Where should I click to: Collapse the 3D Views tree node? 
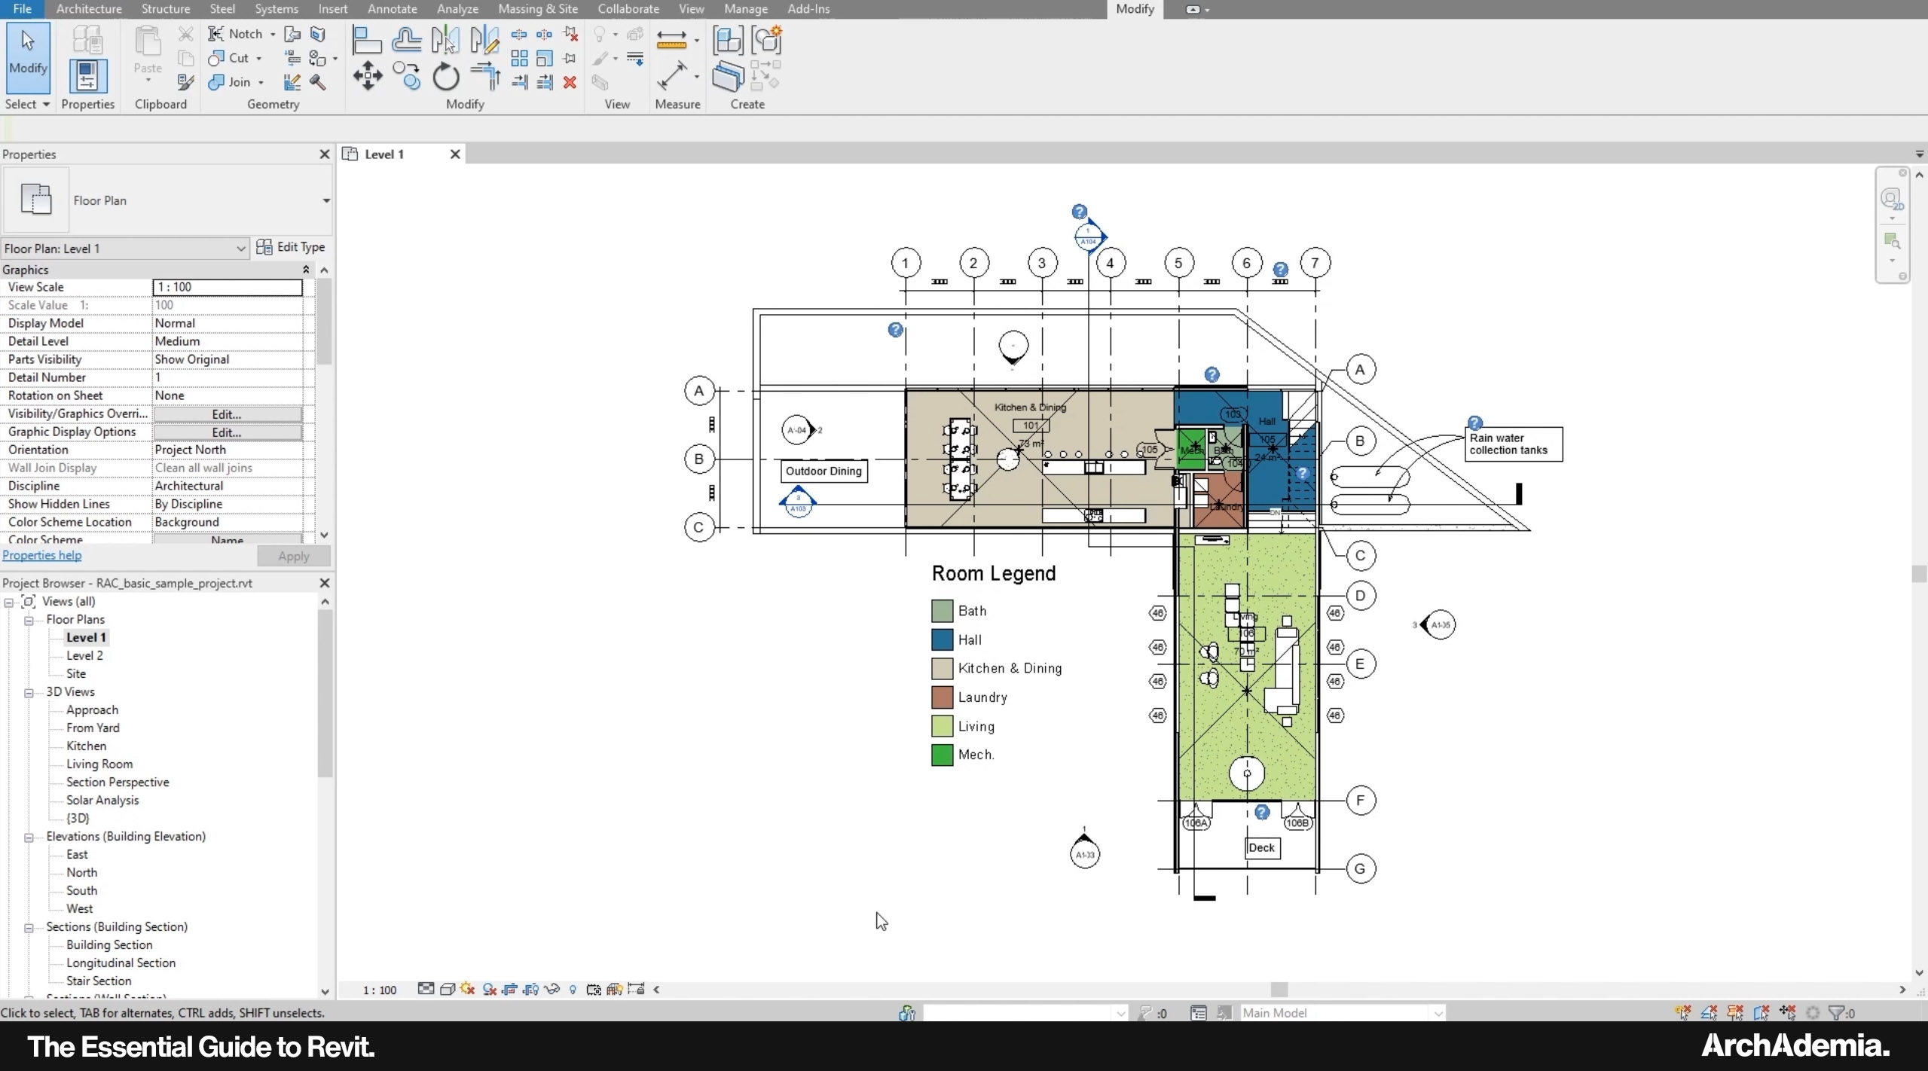tap(29, 692)
